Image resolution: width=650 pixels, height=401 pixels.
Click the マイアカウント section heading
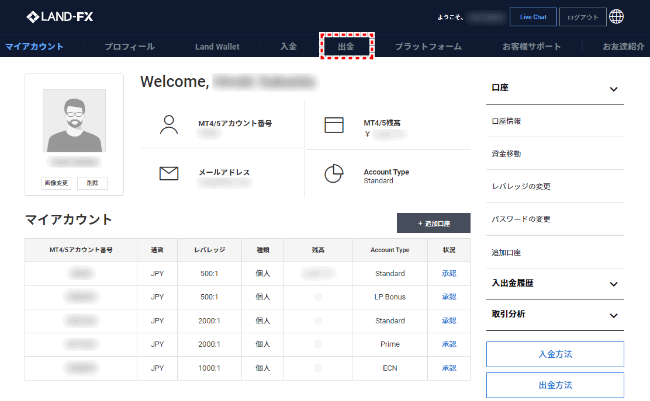[x=69, y=219]
